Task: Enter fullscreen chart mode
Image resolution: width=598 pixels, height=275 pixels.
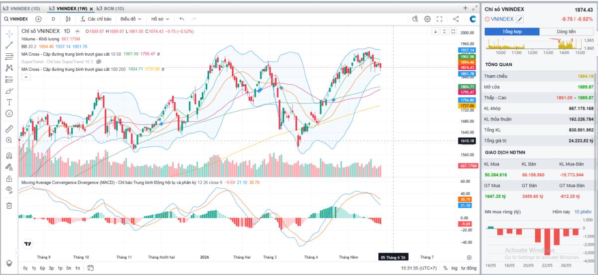Action: point(440,19)
